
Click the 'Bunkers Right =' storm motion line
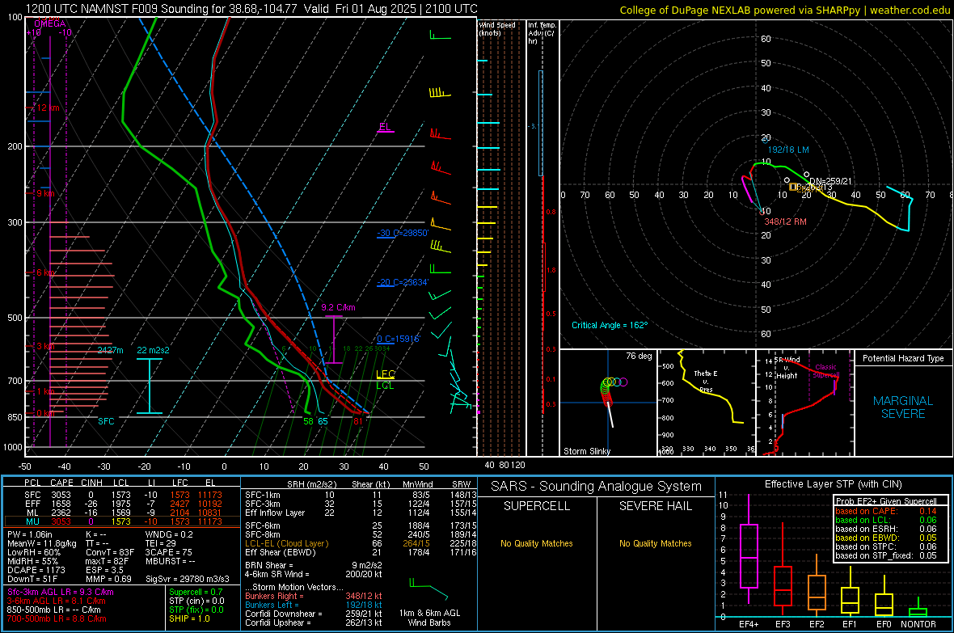pyautogui.click(x=314, y=596)
